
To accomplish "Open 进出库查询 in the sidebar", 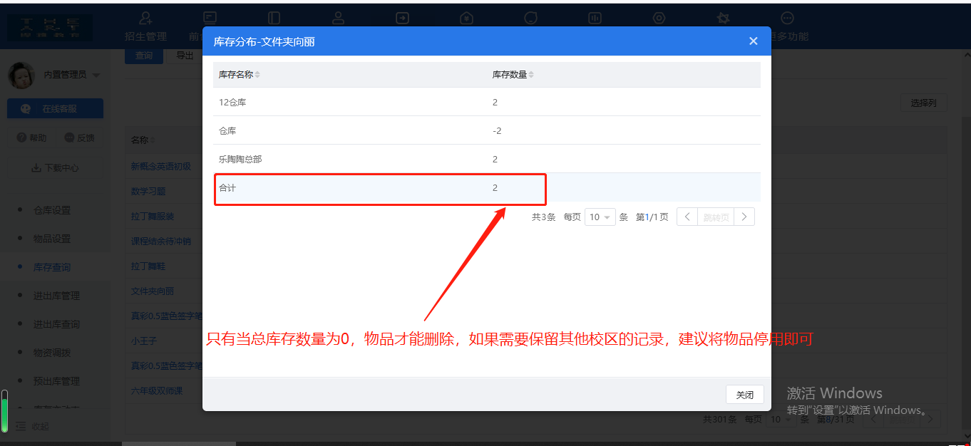I will 56,324.
